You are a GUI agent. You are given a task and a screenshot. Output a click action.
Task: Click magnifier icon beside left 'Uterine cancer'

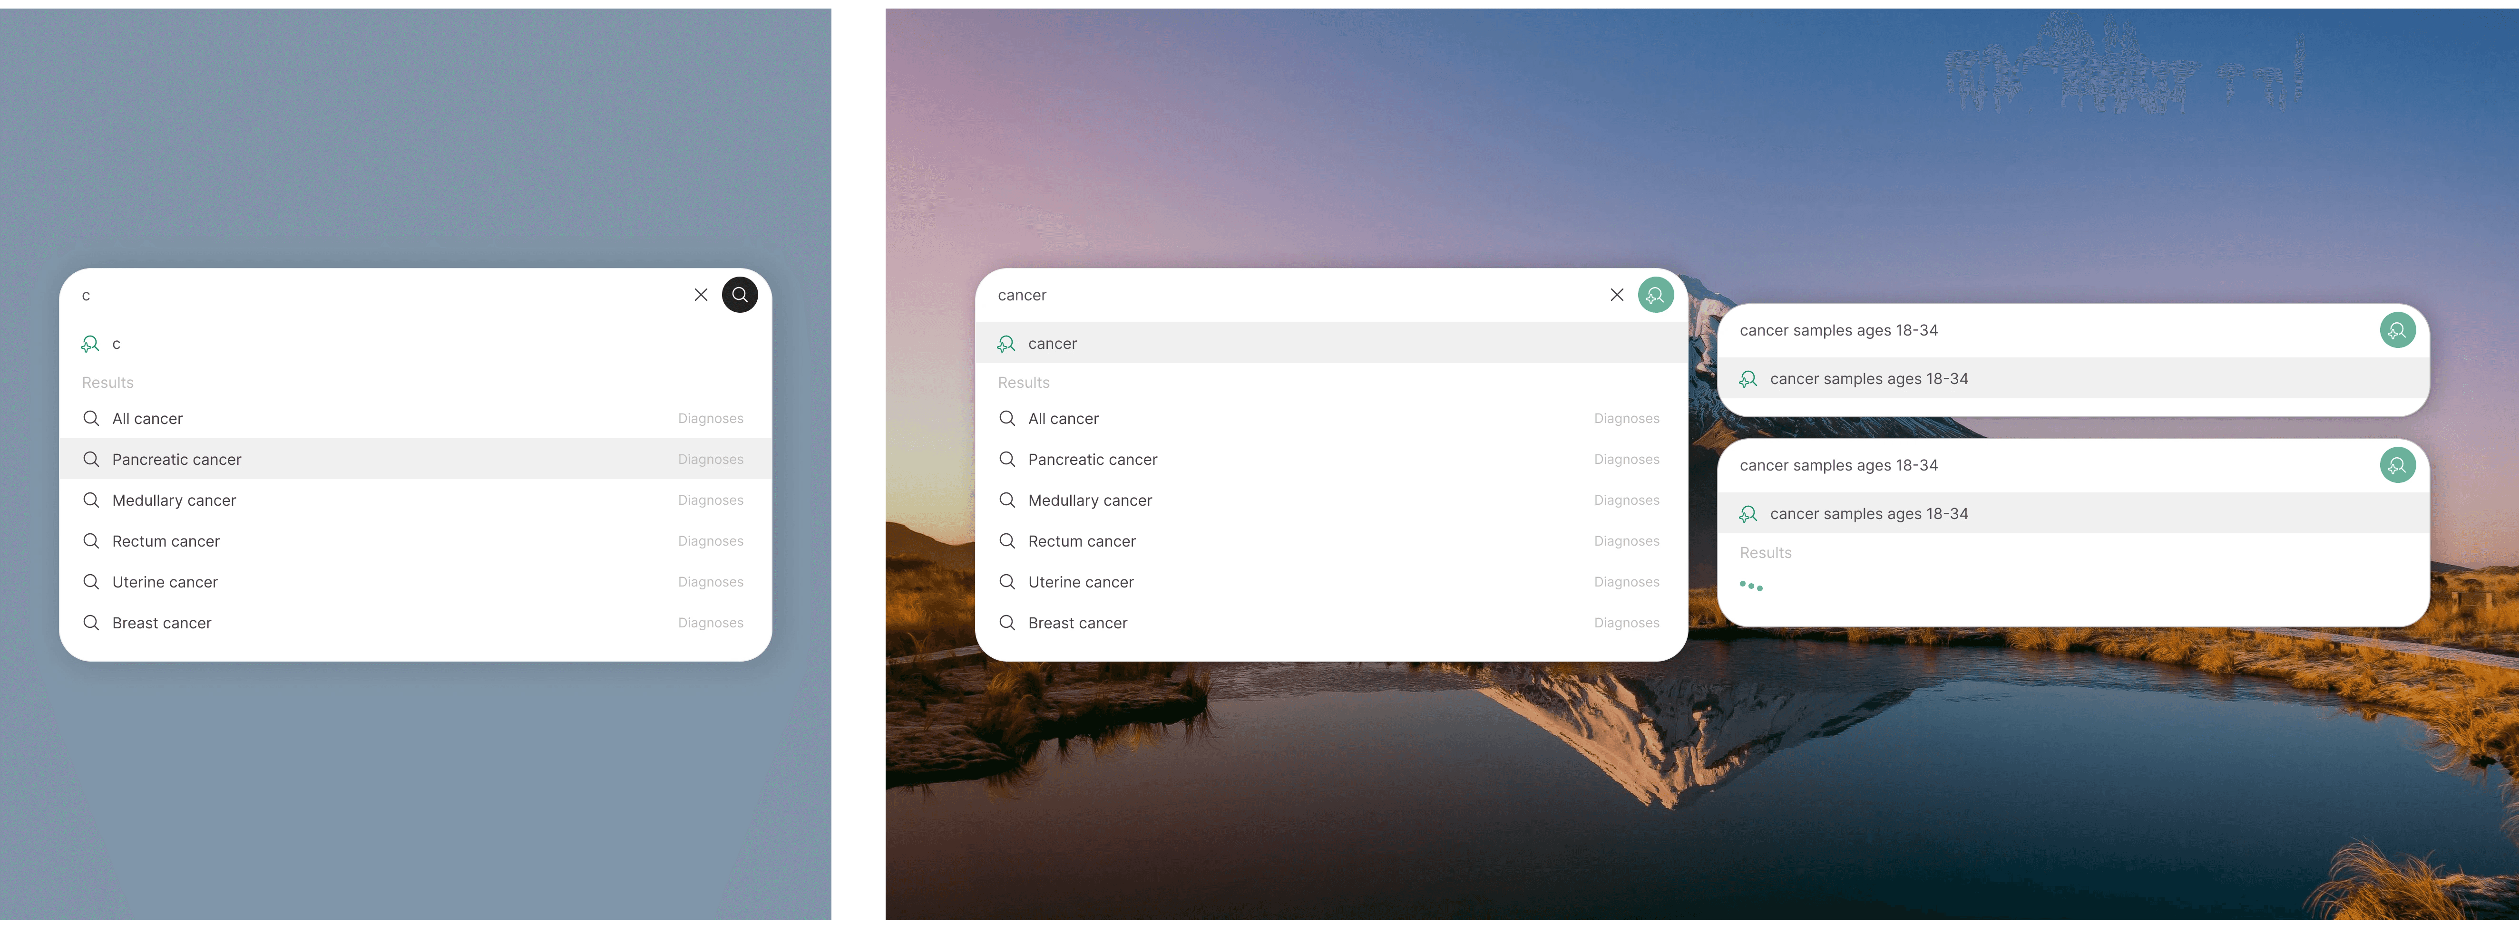91,582
